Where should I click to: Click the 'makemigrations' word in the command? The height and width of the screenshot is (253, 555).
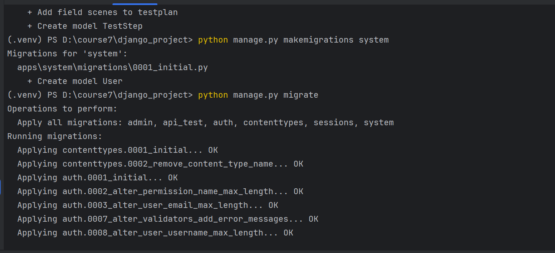(319, 40)
